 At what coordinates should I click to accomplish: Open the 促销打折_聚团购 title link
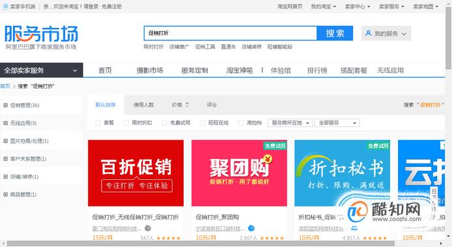(x=217, y=217)
